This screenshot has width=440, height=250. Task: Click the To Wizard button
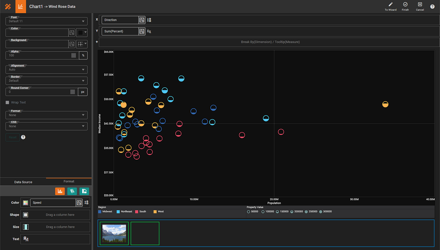[x=390, y=6]
